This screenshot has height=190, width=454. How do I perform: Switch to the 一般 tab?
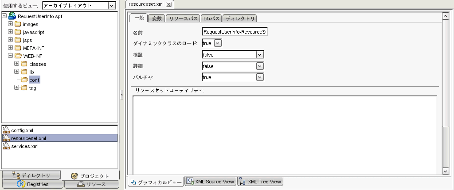139,18
